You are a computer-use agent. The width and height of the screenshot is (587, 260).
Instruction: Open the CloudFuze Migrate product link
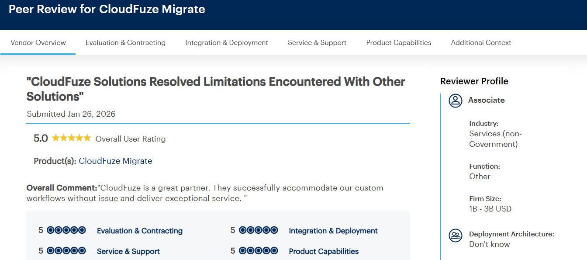coord(115,161)
